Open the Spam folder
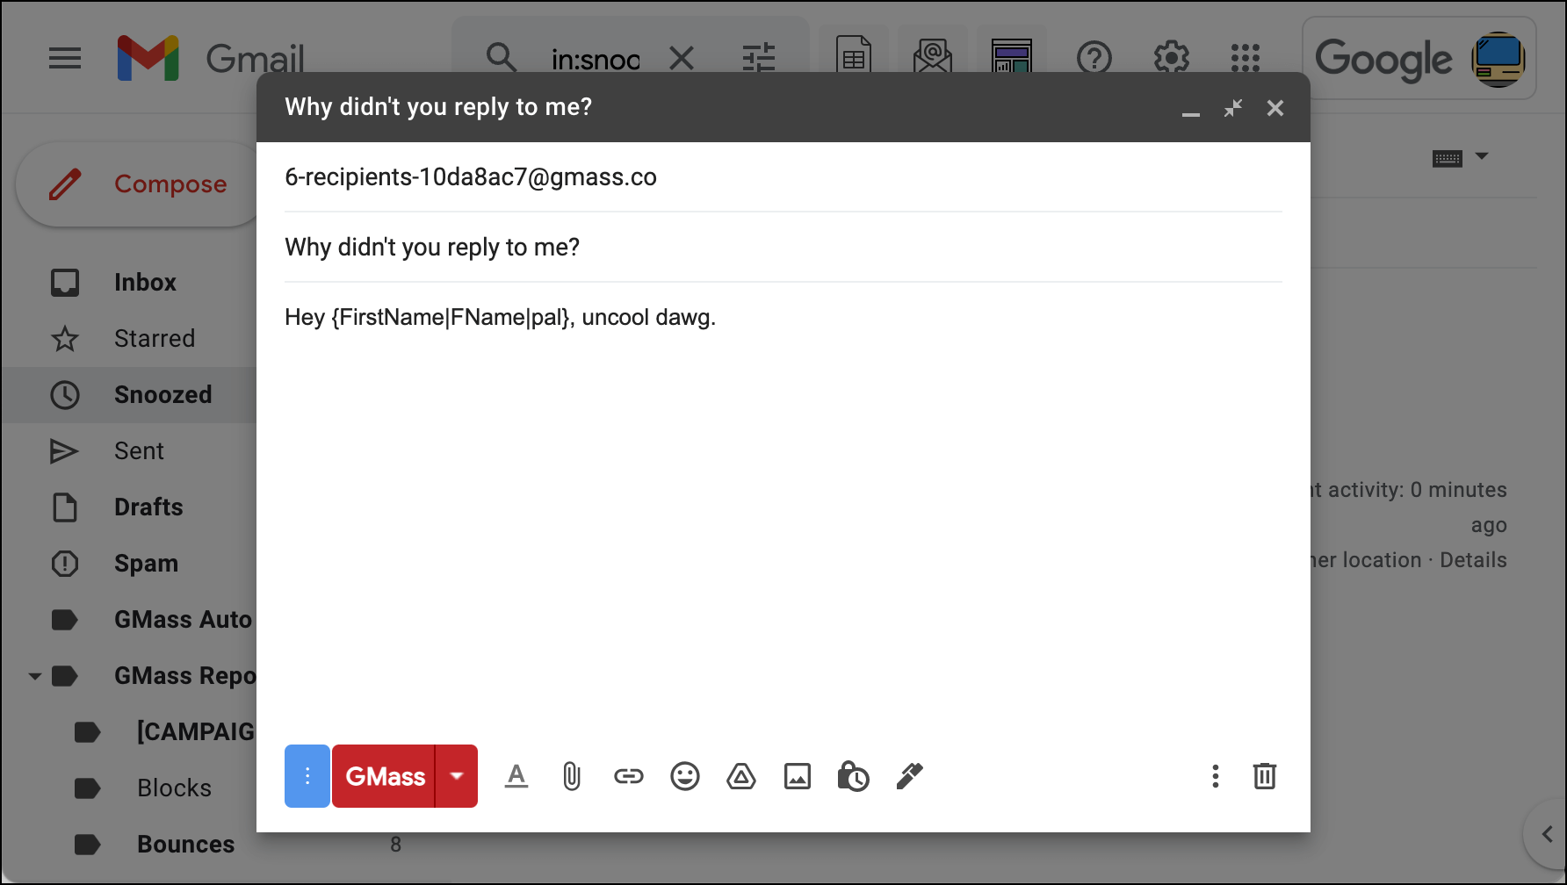The image size is (1567, 885). click(146, 564)
